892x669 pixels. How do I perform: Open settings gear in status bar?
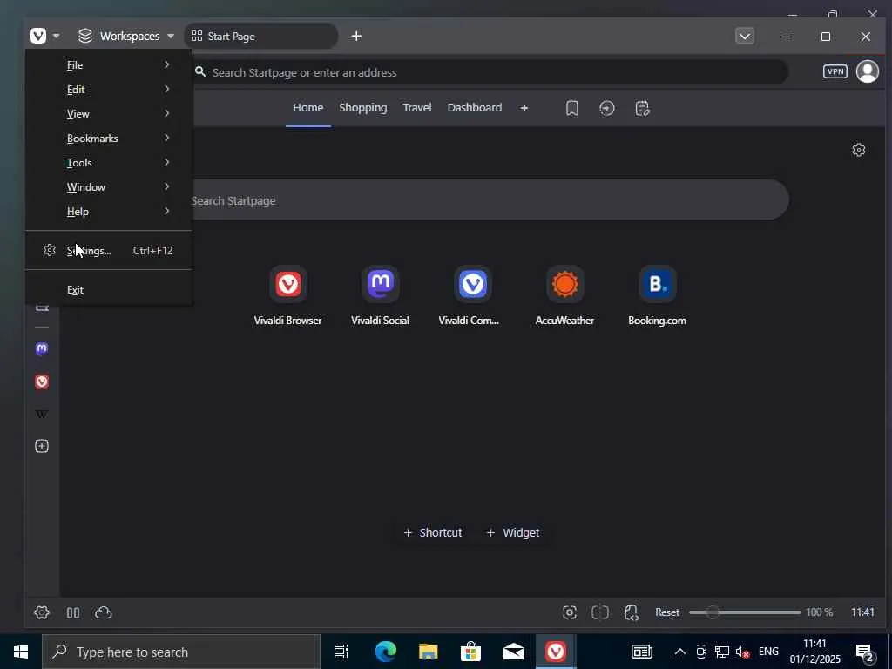tap(42, 612)
